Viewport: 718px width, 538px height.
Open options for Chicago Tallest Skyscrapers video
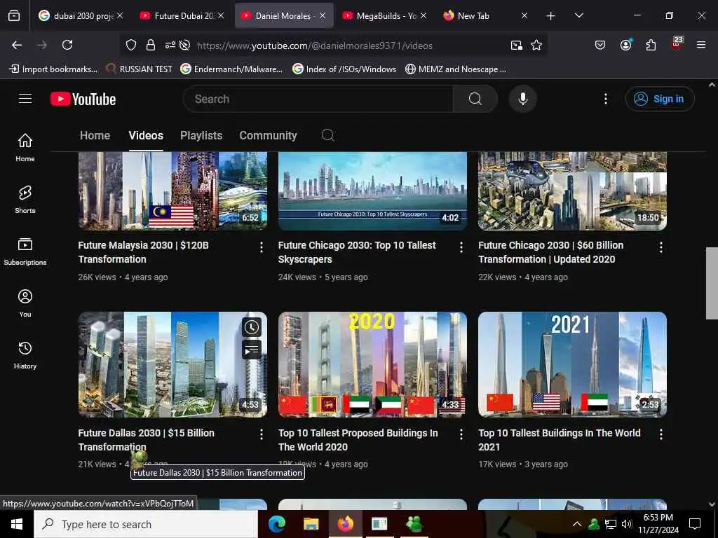pyautogui.click(x=461, y=247)
